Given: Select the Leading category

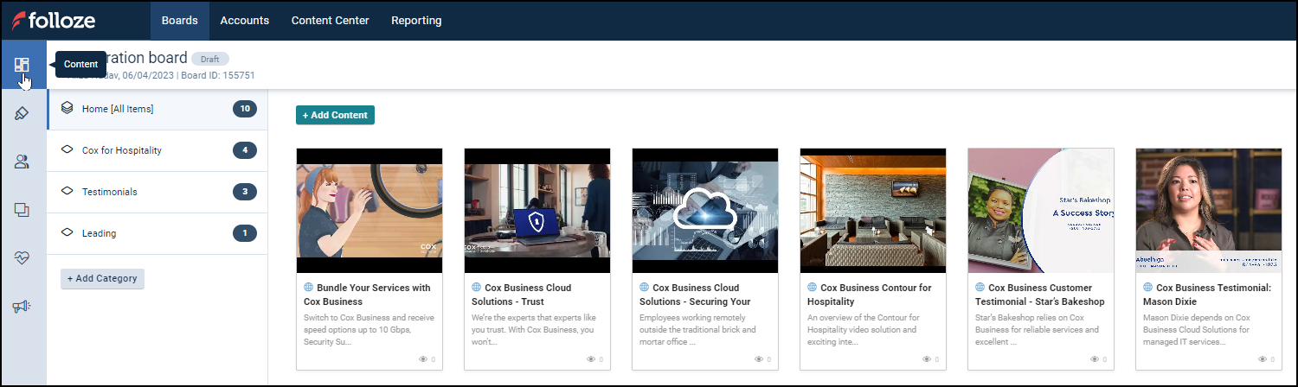Looking at the screenshot, I should [157, 233].
